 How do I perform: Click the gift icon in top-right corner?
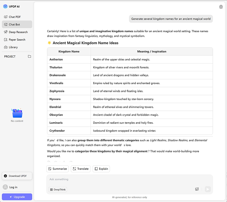click(221, 6)
